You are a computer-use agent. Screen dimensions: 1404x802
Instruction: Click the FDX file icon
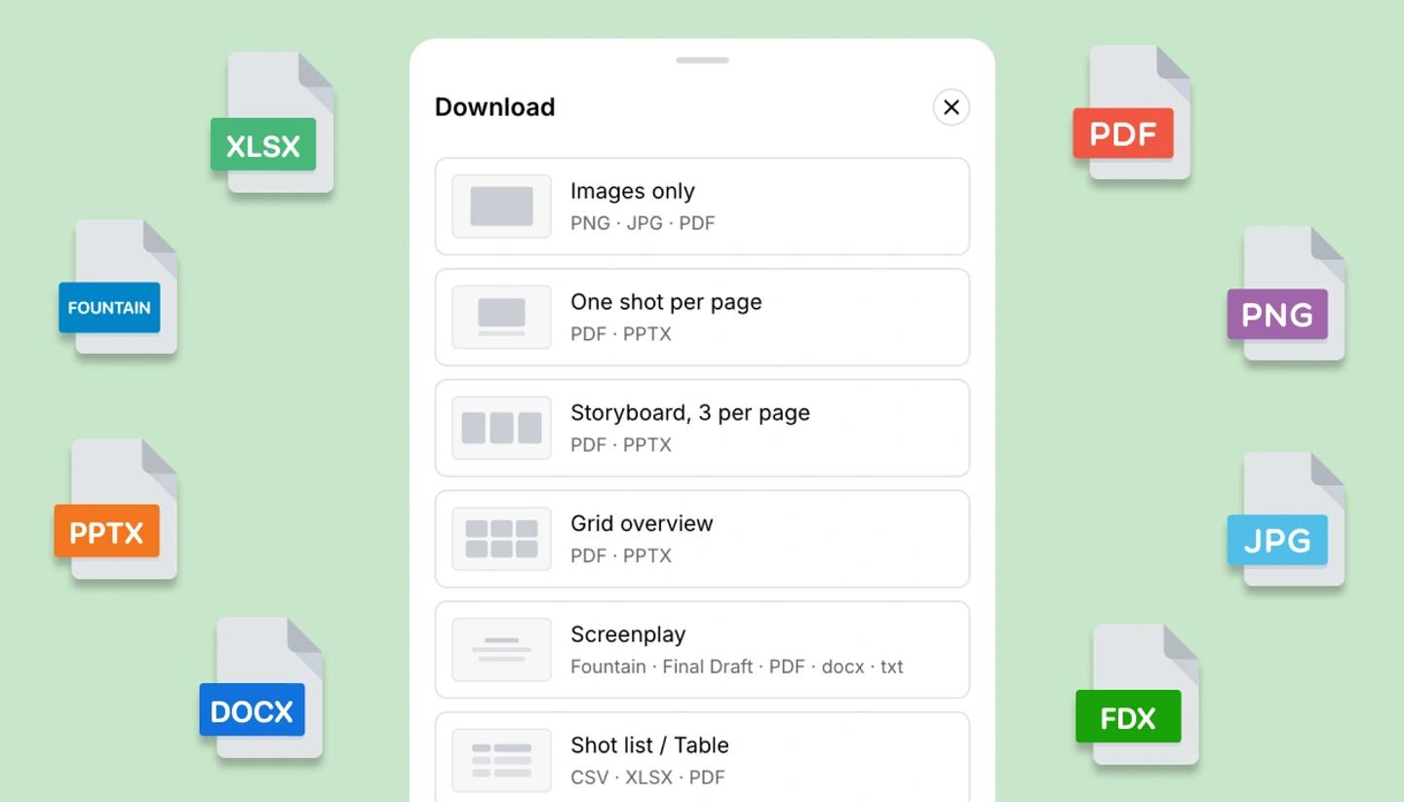click(x=1137, y=695)
